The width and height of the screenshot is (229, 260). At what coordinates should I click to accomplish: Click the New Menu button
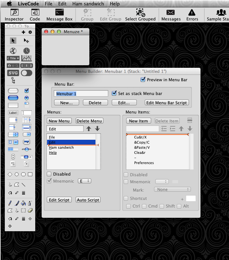point(59,121)
